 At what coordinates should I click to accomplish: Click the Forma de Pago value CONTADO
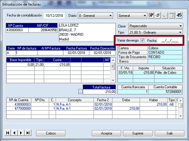tap(165, 53)
